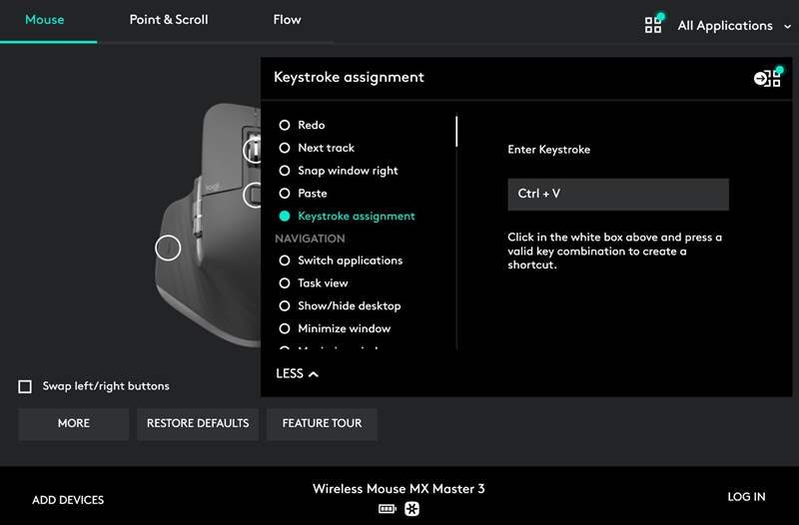Click the Ctrl + V keystroke input box
799x525 pixels.
tap(618, 194)
